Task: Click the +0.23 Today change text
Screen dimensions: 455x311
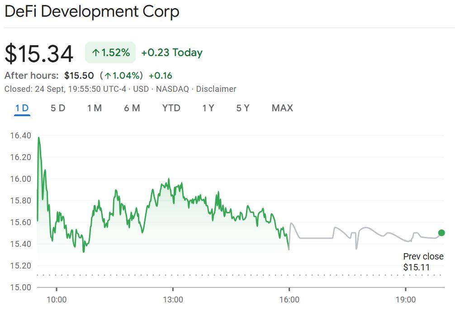Action: pos(172,53)
